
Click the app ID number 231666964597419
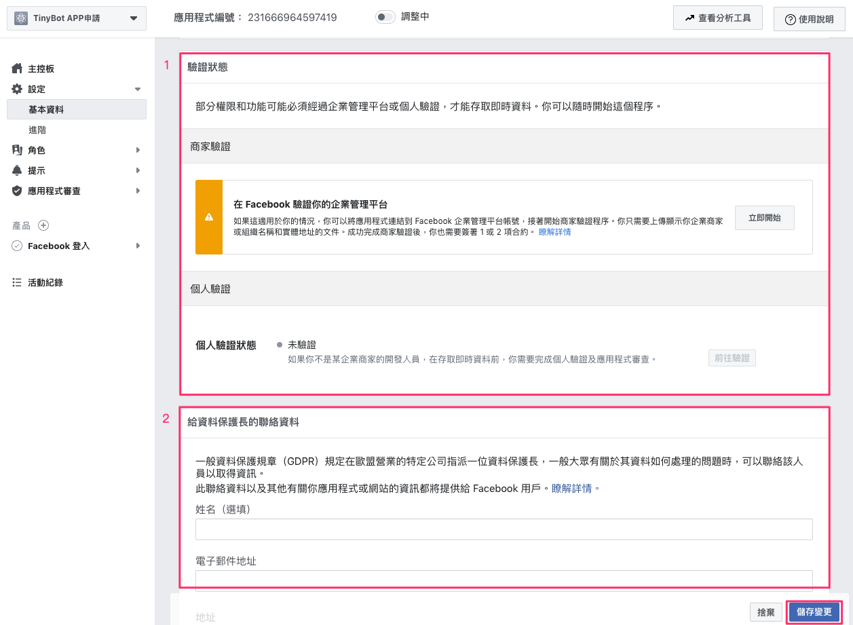click(292, 18)
